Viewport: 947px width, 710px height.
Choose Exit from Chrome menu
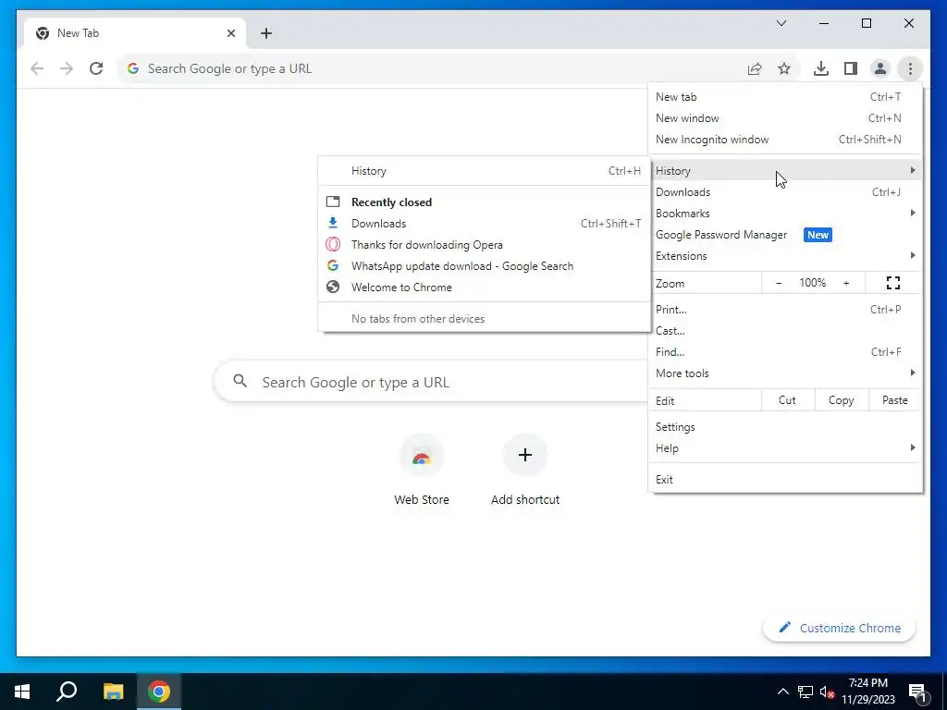click(785, 480)
